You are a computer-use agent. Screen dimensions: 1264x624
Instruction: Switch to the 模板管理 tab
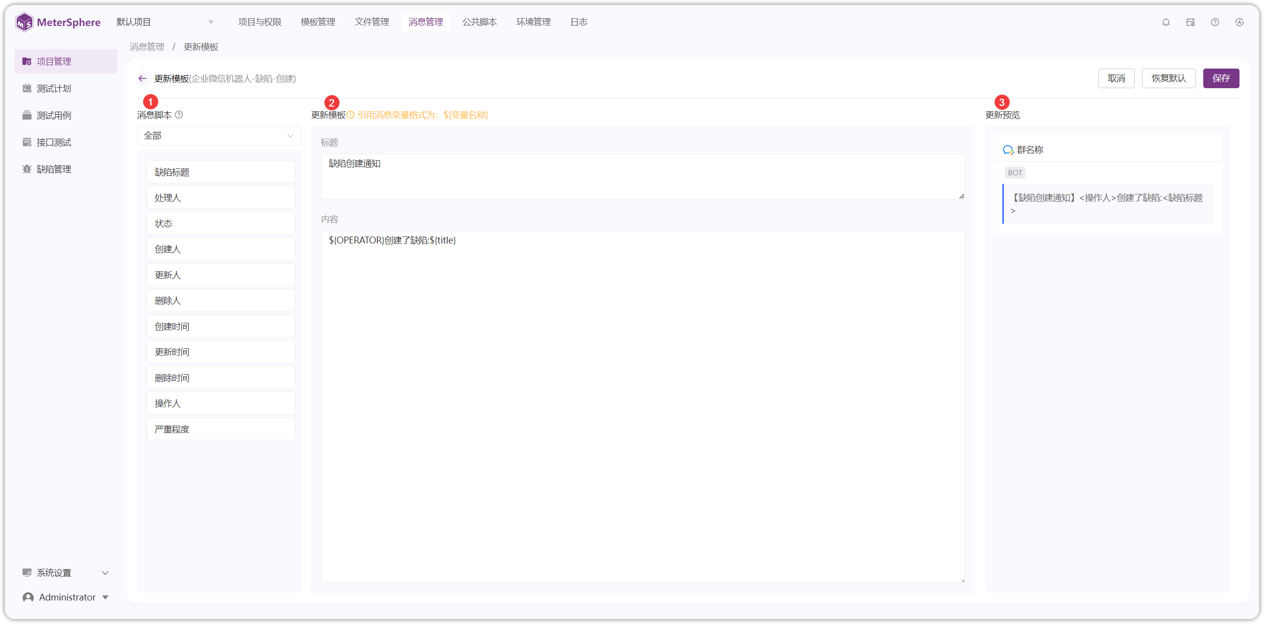tap(317, 22)
